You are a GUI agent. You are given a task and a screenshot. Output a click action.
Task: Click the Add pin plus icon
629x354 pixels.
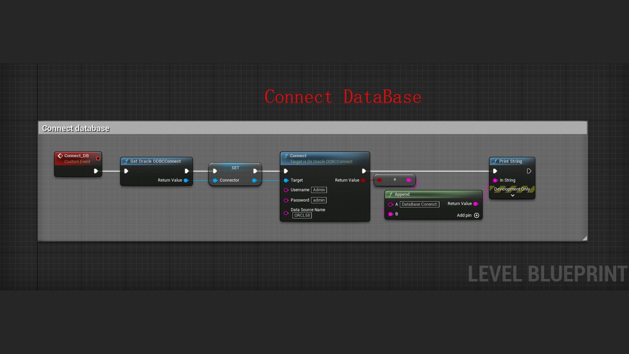(477, 215)
